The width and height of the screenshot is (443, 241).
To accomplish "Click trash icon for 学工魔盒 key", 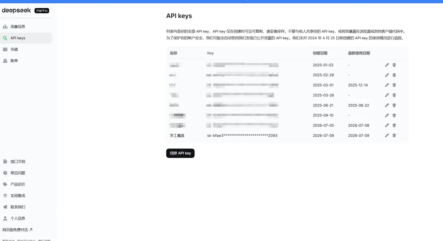I will click(x=394, y=135).
